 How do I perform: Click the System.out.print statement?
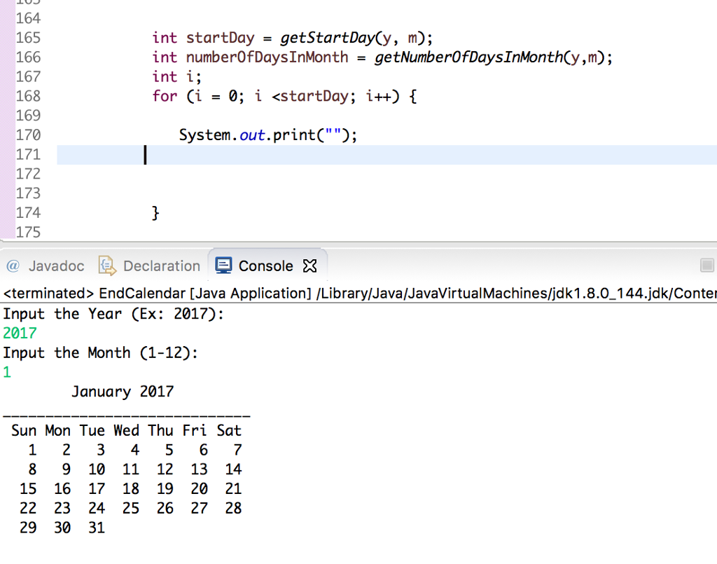click(268, 135)
